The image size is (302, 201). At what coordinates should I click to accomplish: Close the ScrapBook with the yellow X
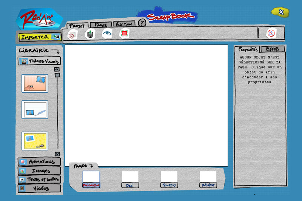coord(280,12)
